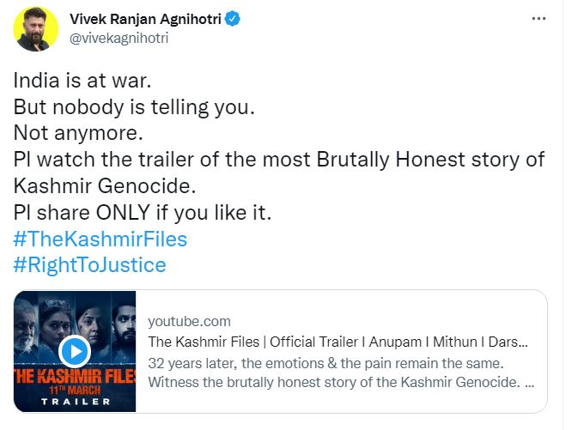Click Vivek Ranjan Agnihotri's profile avatar
Image resolution: width=578 pixels, height=430 pixels.
tap(36, 29)
